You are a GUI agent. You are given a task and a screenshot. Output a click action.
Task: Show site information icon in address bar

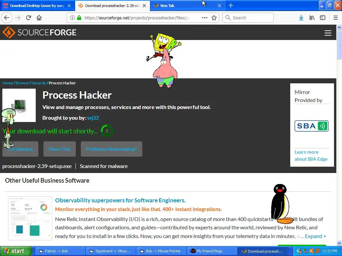pos(72,18)
